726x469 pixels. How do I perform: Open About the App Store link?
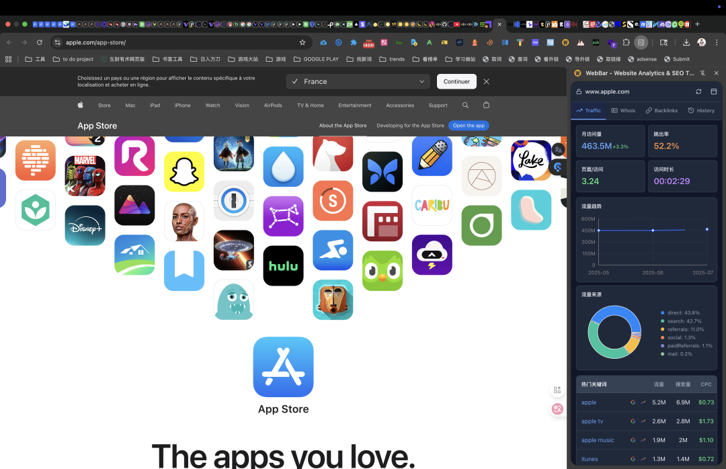click(x=343, y=126)
